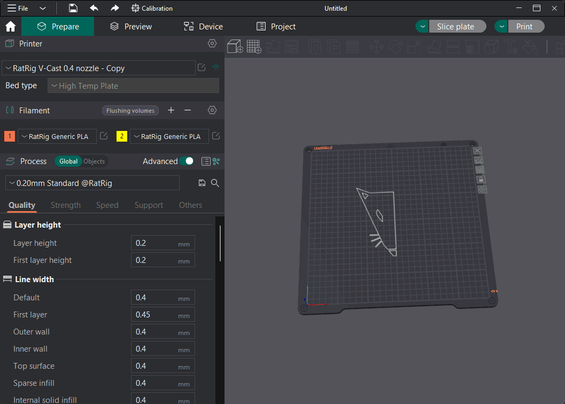Open the preset search icon
The width and height of the screenshot is (565, 404).
(215, 183)
